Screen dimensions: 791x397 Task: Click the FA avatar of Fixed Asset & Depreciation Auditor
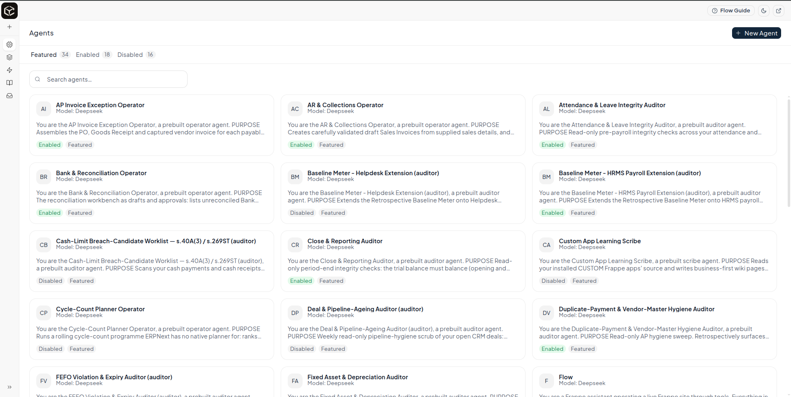[295, 381]
